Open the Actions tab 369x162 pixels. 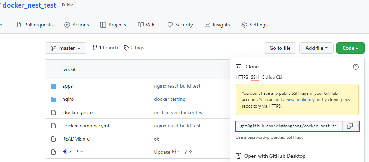pos(77,25)
